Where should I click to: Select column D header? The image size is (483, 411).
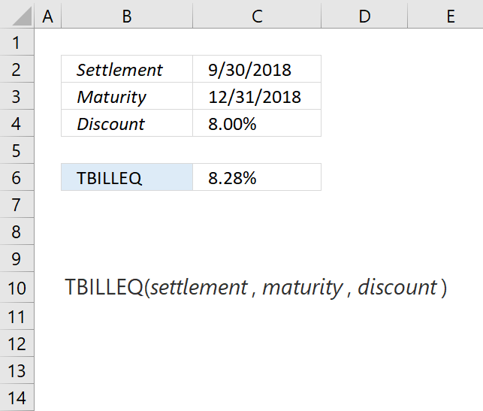364,14
